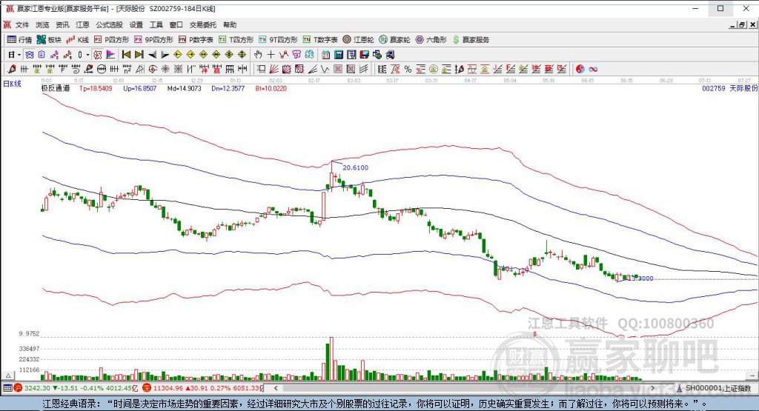Click the yellow diamond right-arrow icon
Screen dimensions: 759x411
click(190, 55)
